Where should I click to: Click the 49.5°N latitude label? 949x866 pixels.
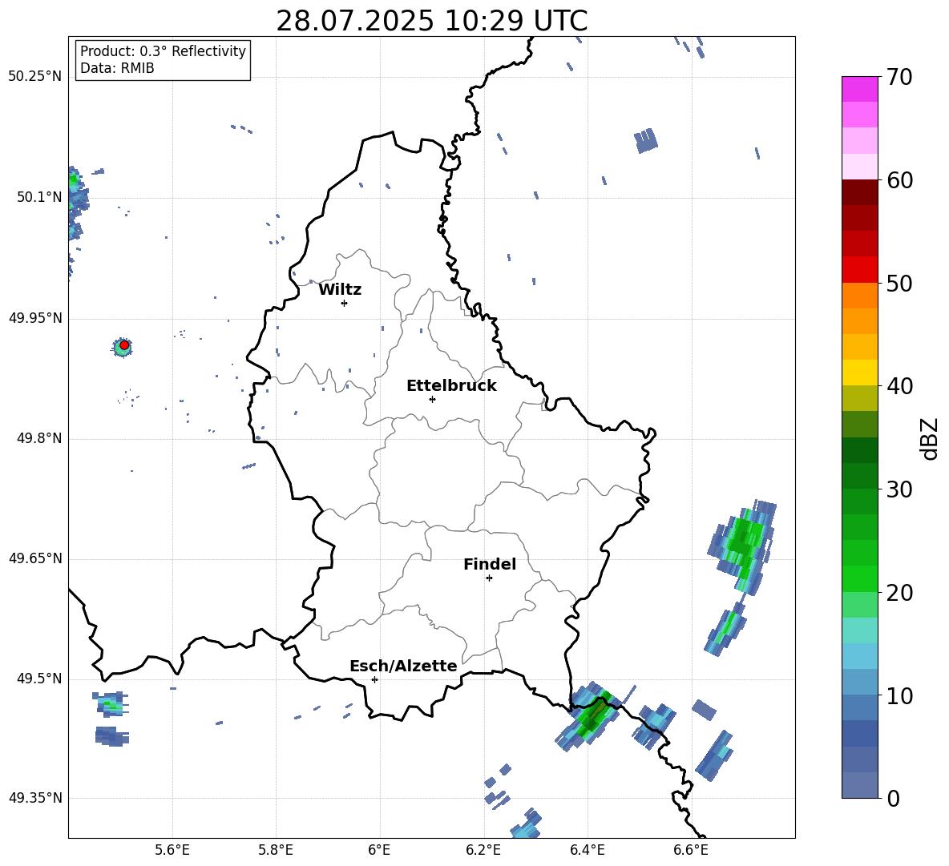pos(39,679)
